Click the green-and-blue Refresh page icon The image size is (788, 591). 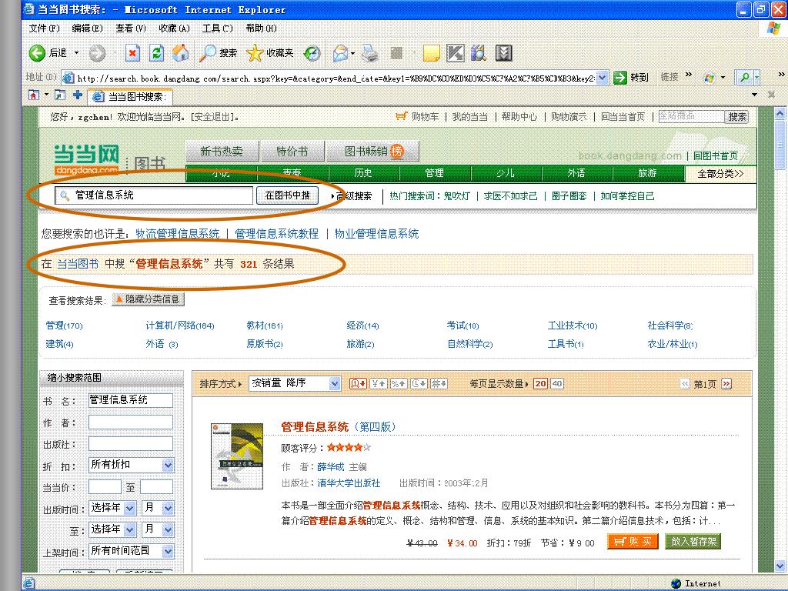(157, 53)
